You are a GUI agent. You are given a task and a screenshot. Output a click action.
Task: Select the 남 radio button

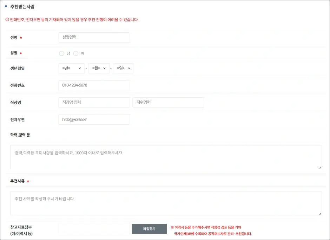pos(61,53)
